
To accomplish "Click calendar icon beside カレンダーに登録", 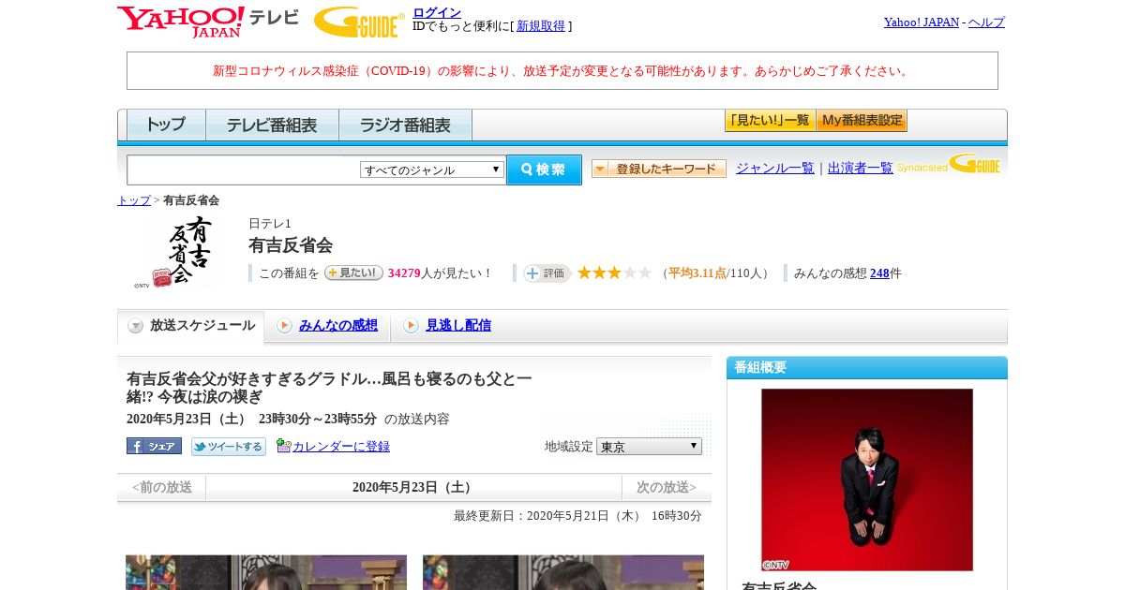I will pyautogui.click(x=283, y=446).
